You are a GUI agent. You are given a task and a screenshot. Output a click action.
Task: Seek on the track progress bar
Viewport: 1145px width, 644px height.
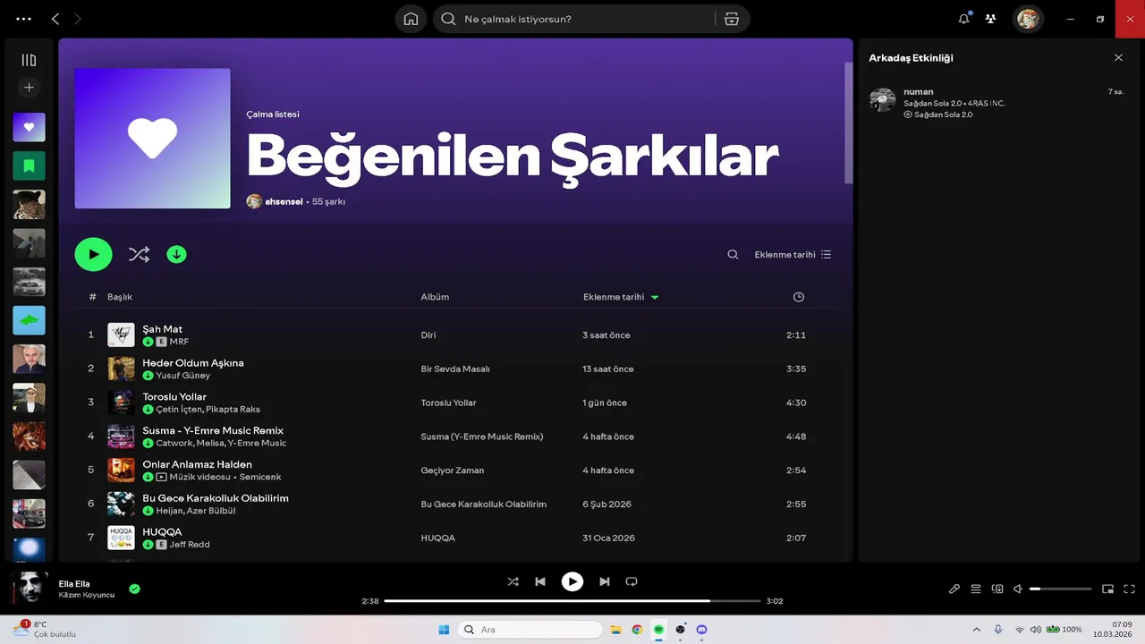click(572, 601)
